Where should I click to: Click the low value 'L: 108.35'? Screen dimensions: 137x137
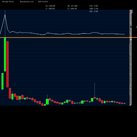[x=72, y=9]
